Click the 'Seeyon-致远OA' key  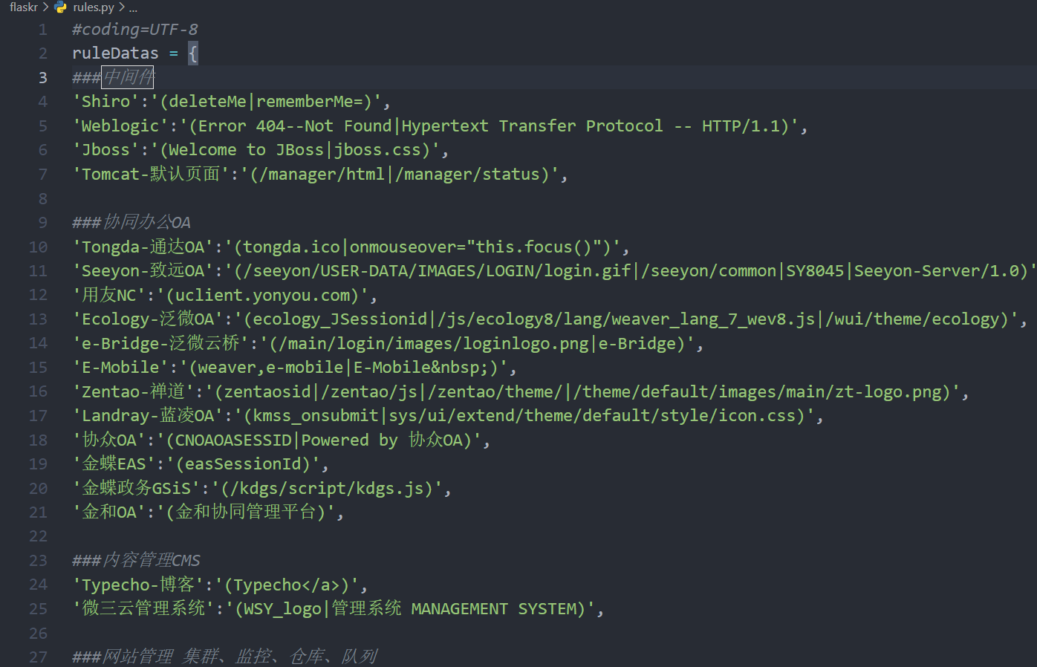(x=143, y=271)
